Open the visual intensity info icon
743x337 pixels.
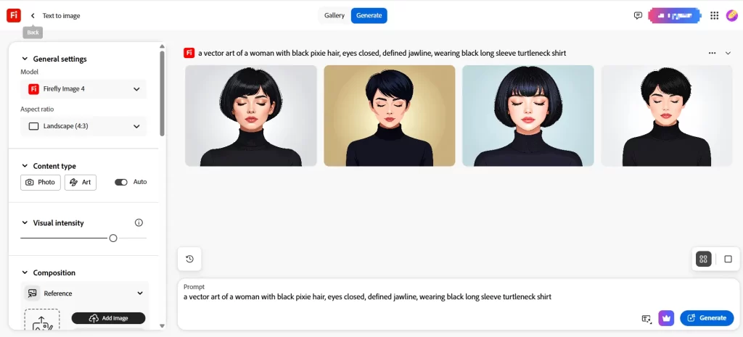click(x=139, y=222)
